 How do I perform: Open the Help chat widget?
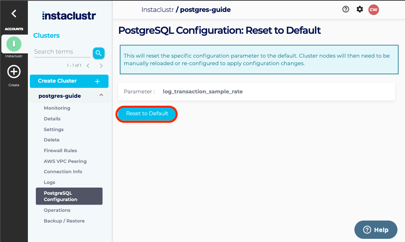[376, 230]
